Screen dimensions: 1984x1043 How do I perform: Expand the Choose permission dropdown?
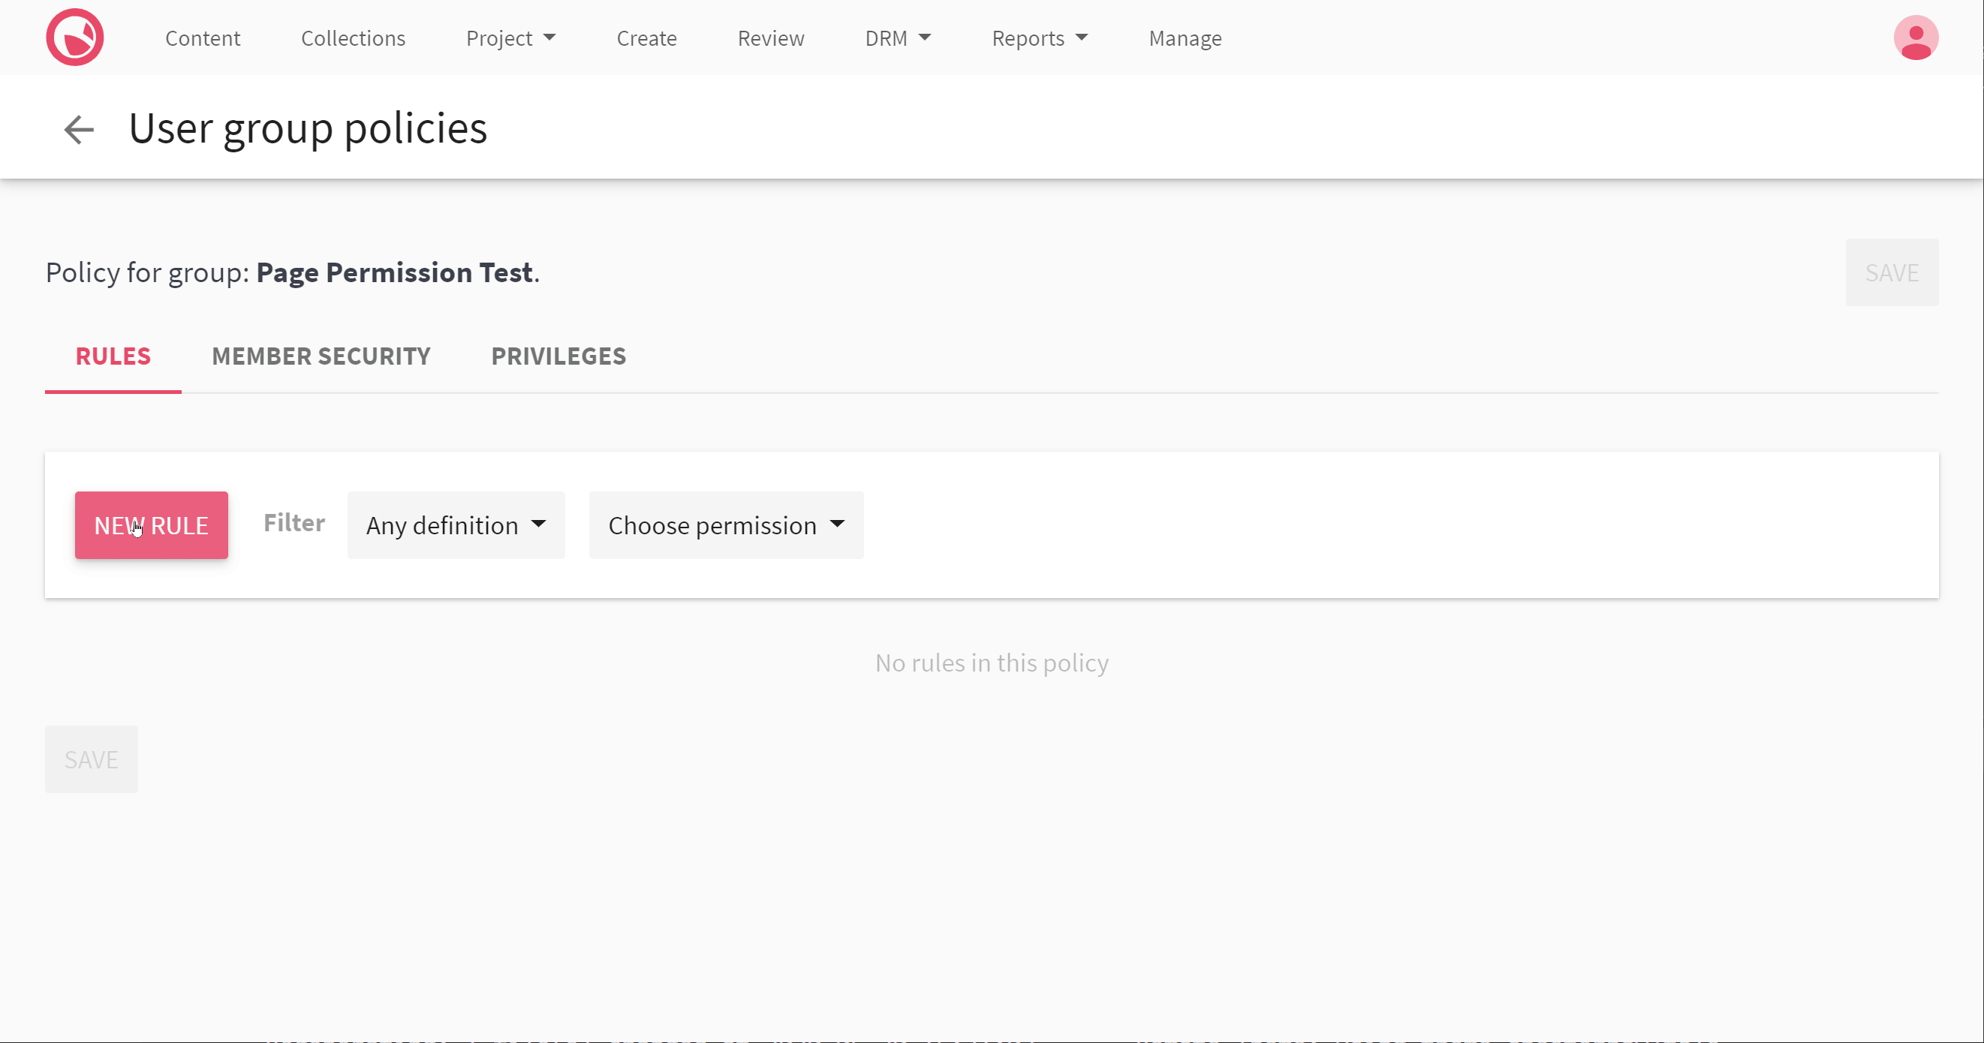(x=727, y=525)
